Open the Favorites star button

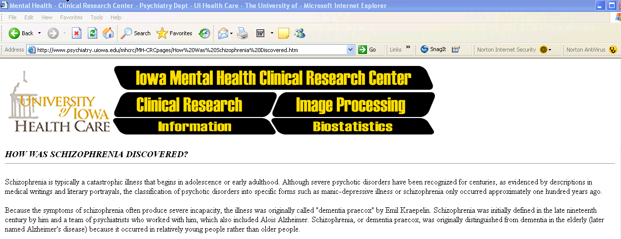click(174, 33)
